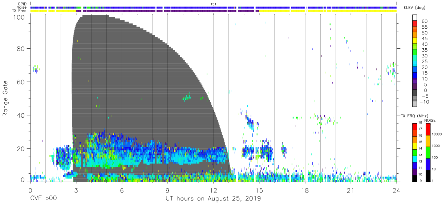
Task: Click the CVE b00 radar label
Action: (x=43, y=199)
